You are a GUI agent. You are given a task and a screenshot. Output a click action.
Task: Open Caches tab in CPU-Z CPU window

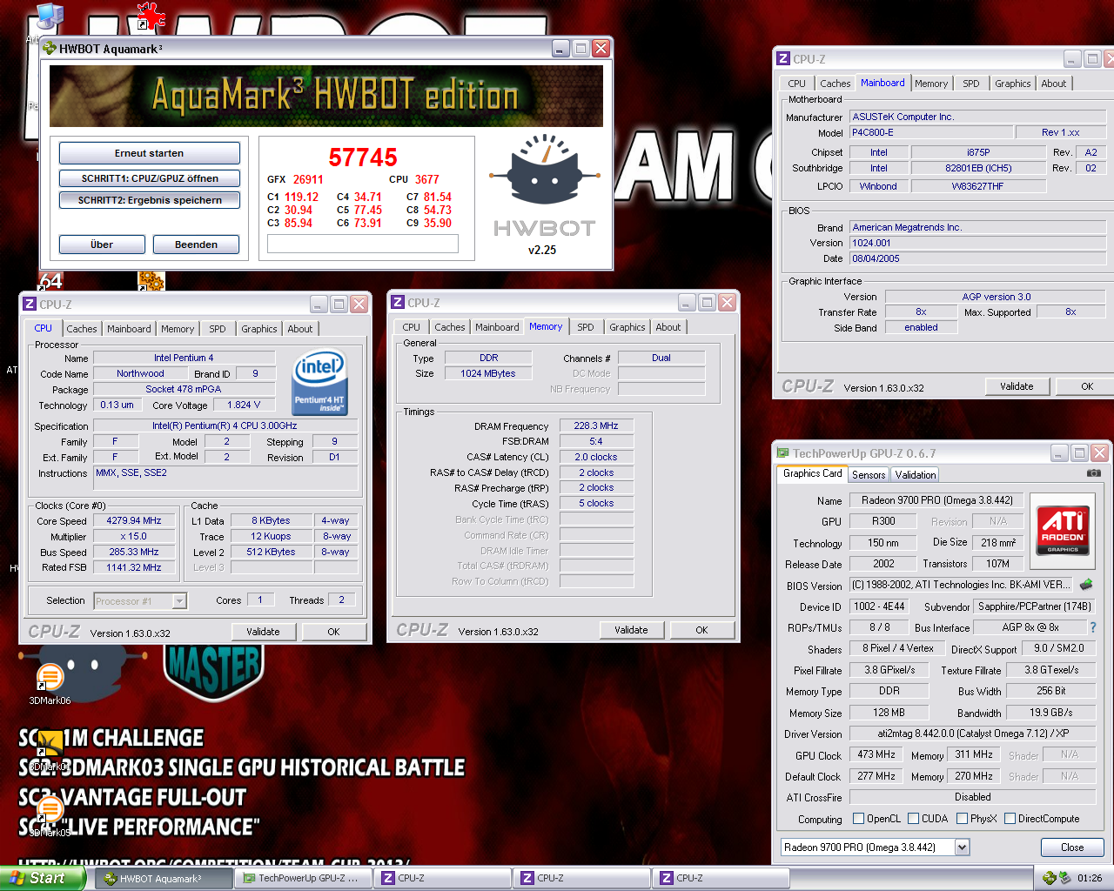point(82,329)
